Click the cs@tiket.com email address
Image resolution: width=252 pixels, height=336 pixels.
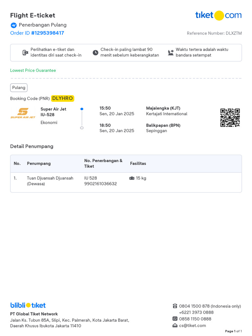click(192, 325)
